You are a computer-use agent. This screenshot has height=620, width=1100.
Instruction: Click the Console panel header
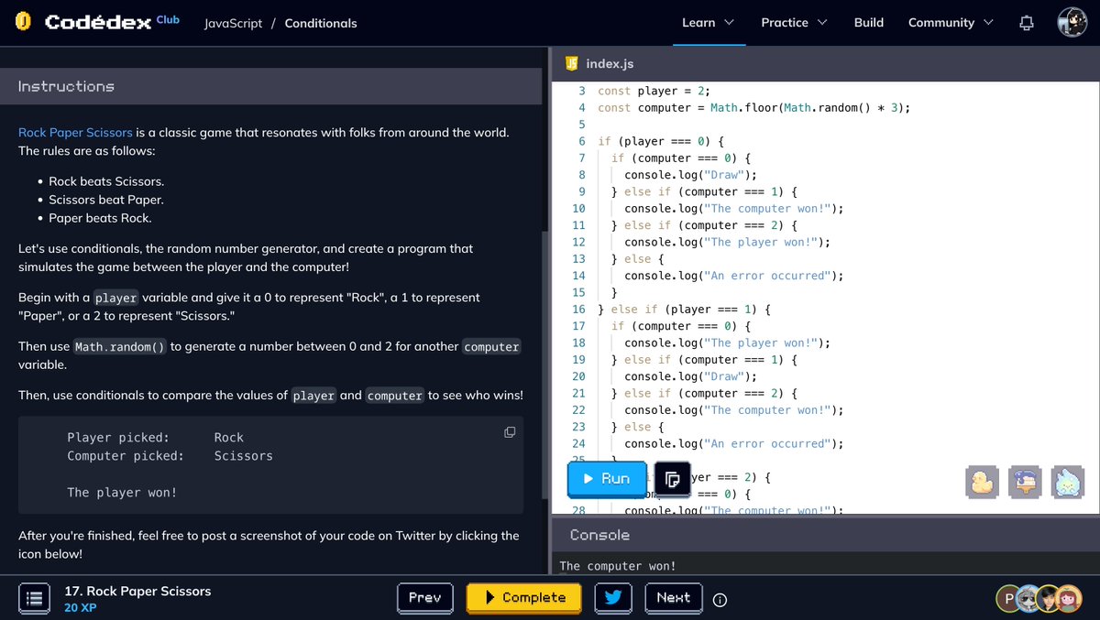825,535
